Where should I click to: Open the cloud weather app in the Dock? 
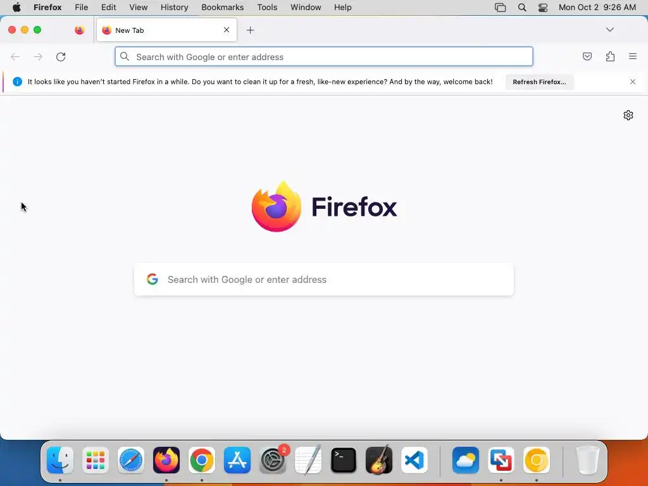pyautogui.click(x=466, y=460)
